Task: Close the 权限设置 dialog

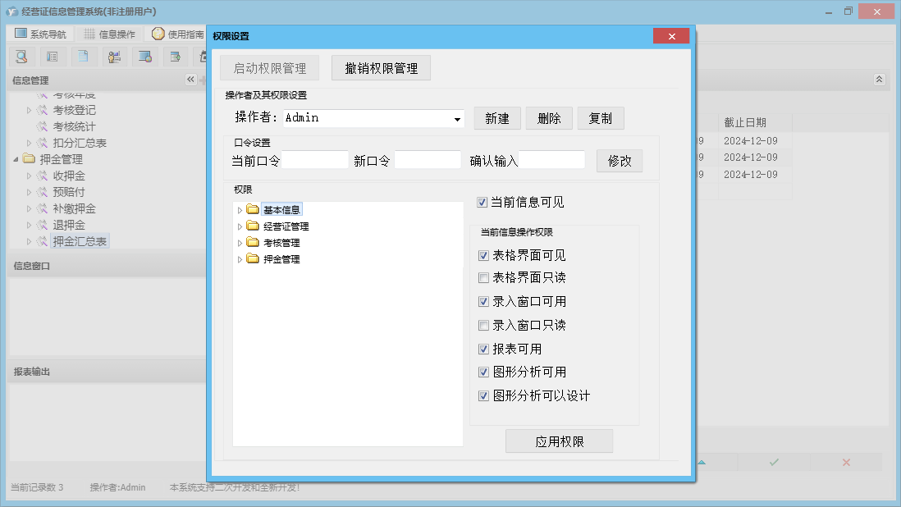Action: tap(671, 36)
